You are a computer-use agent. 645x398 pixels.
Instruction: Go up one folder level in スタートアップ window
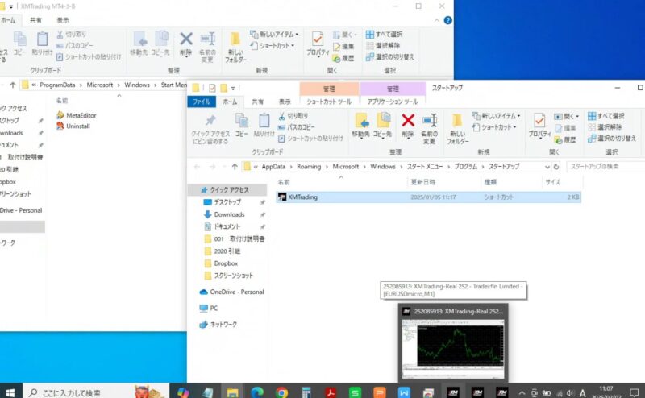click(x=235, y=167)
